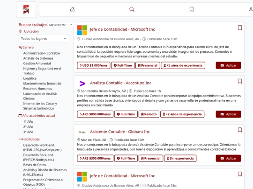253x189 pixels.
Task: Click the Accenture logo
Action: 82,84
